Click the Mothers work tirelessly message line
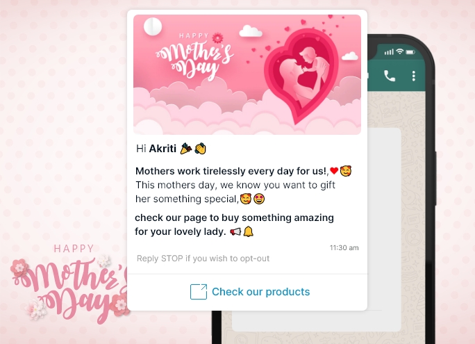Image resolution: width=475 pixels, height=344 pixels. coord(232,171)
